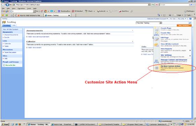
Task: Open the File menu
Action: pyautogui.click(x=3, y=8)
